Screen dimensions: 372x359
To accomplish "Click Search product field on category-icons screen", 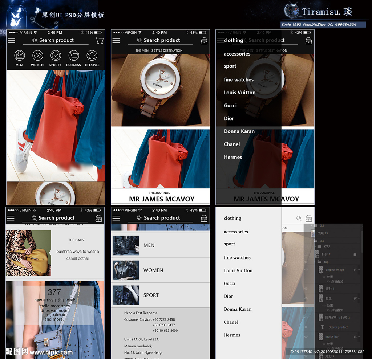I will pyautogui.click(x=56, y=40).
